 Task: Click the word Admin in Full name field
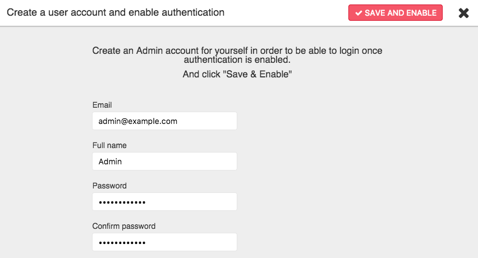(x=110, y=162)
